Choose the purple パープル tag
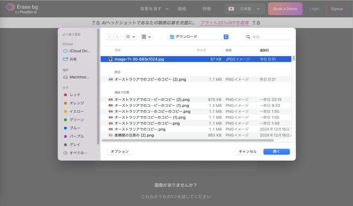The height and width of the screenshot is (206, 353). point(77,136)
